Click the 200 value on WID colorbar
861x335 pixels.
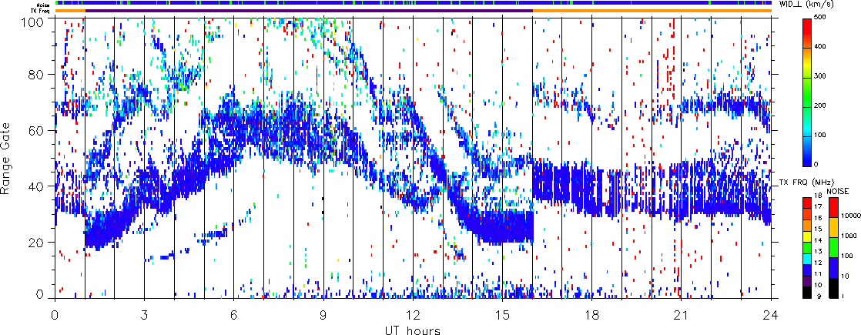tap(820, 106)
